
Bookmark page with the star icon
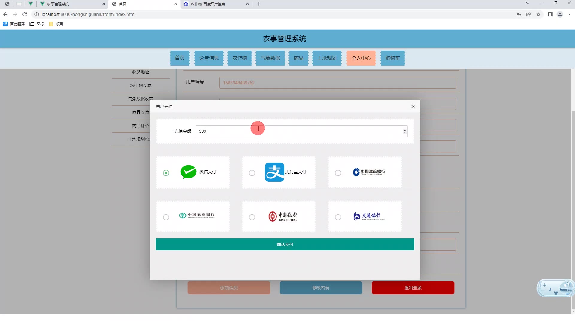click(538, 14)
